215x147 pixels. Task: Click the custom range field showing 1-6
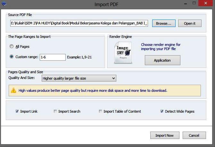coord(53,57)
